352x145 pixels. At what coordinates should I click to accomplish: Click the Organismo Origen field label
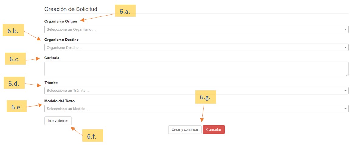pyautogui.click(x=61, y=21)
